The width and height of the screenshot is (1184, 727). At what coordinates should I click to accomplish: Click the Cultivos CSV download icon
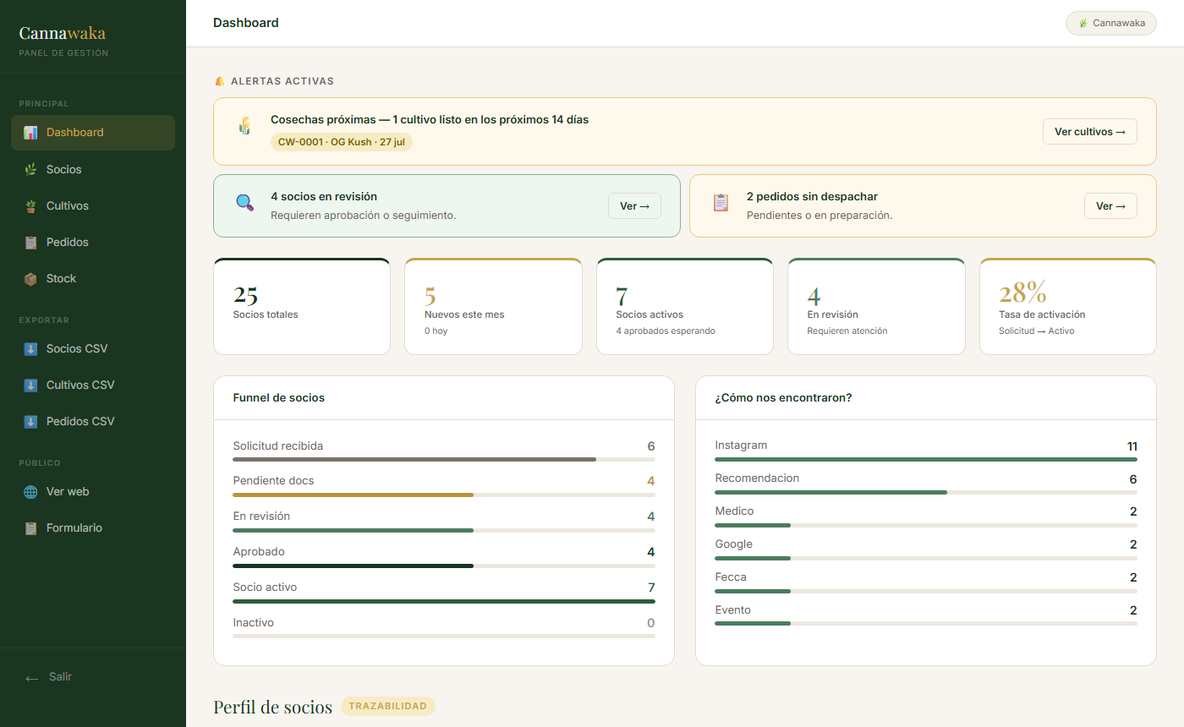(30, 385)
